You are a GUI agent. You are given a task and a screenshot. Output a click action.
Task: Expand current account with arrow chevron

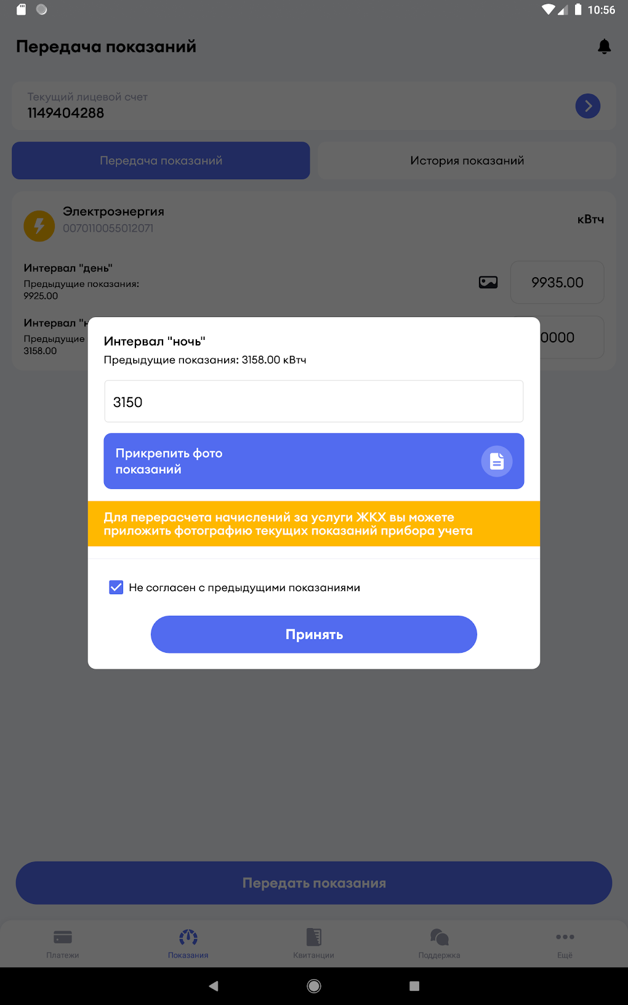point(587,106)
